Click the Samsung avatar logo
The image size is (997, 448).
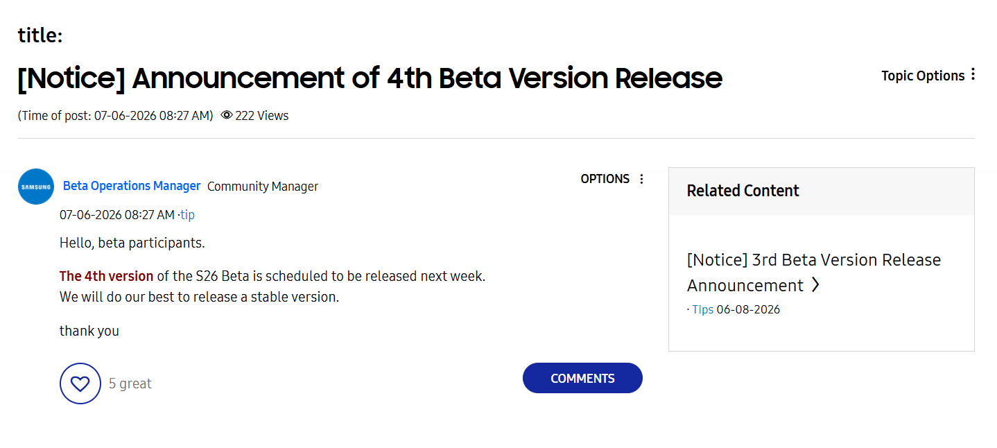pyautogui.click(x=36, y=187)
